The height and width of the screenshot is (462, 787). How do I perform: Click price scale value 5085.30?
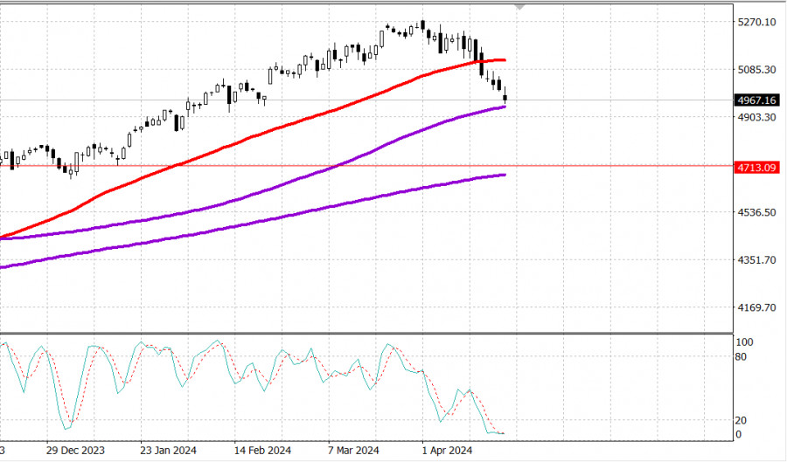[x=757, y=70]
